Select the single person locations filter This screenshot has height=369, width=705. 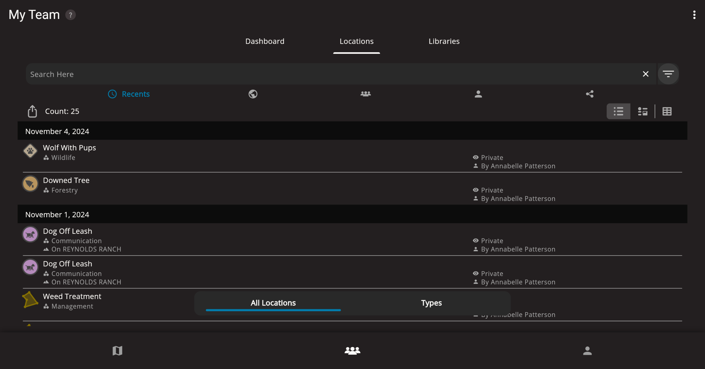pyautogui.click(x=478, y=94)
